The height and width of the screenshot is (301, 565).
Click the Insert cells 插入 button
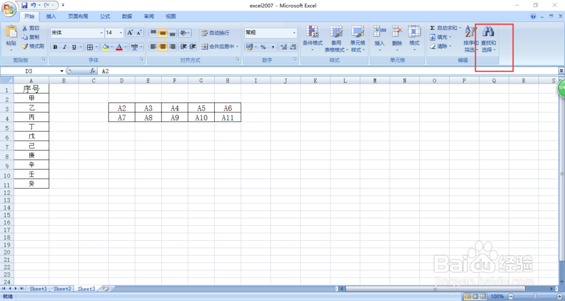[x=380, y=39]
